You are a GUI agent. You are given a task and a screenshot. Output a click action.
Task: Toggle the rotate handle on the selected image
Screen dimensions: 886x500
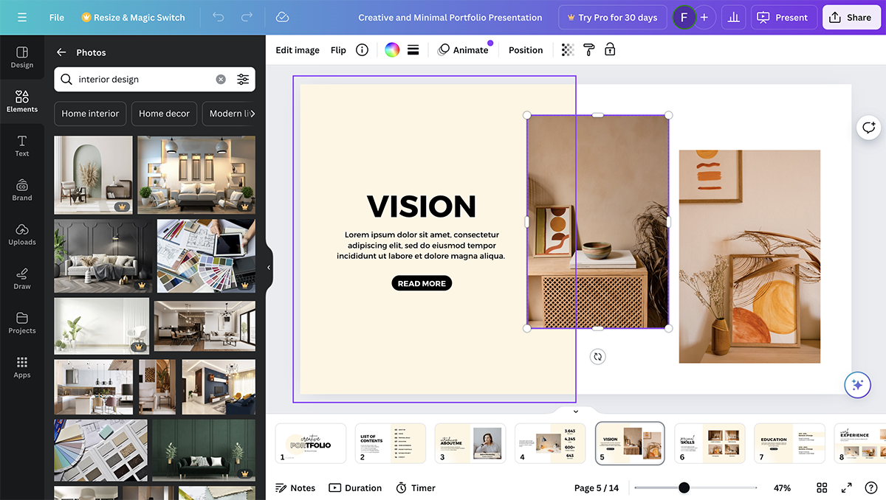[597, 356]
